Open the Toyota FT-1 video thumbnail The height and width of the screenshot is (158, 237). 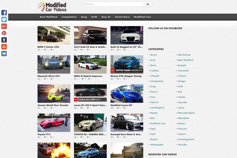tap(54, 122)
